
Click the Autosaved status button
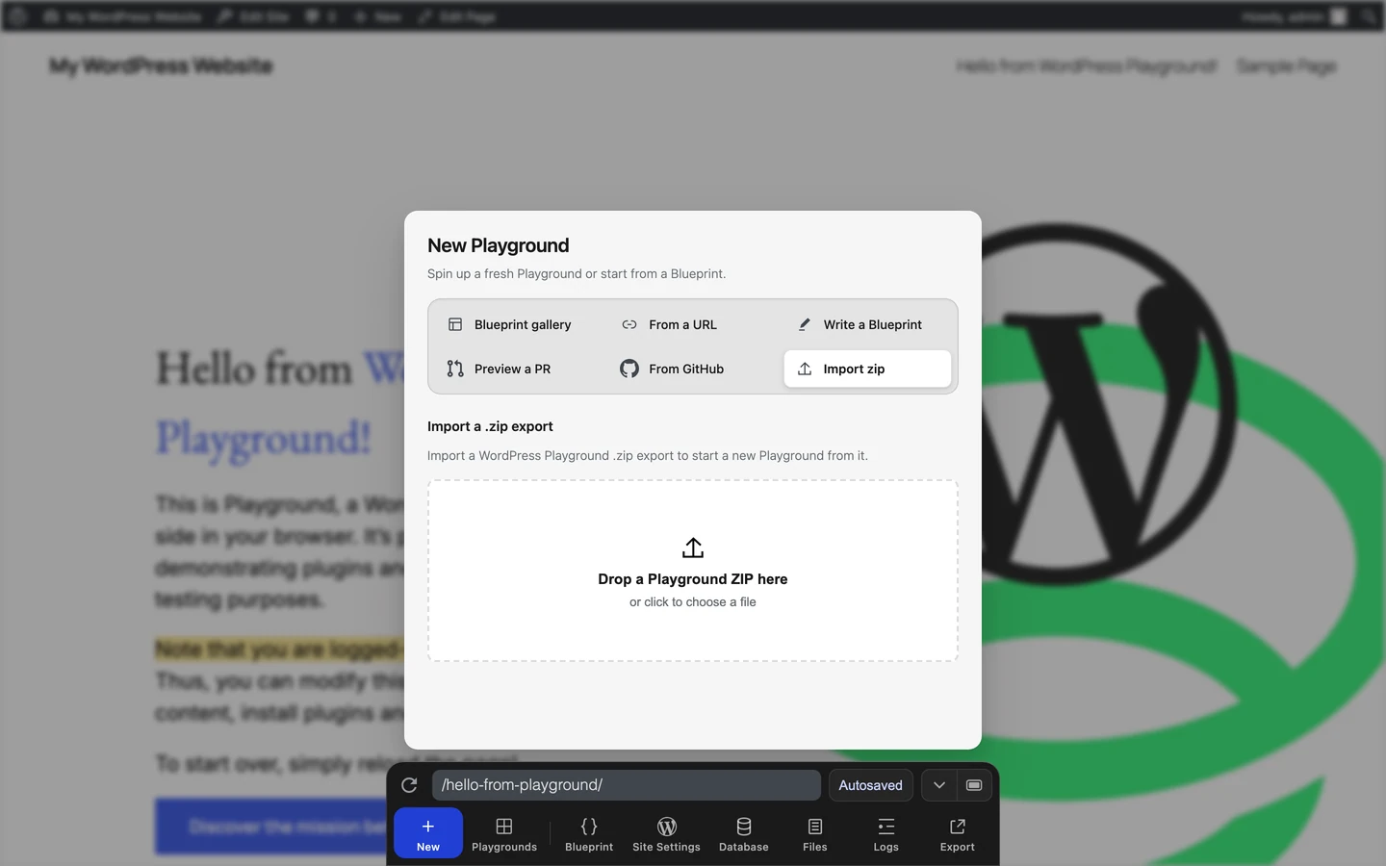(x=870, y=785)
